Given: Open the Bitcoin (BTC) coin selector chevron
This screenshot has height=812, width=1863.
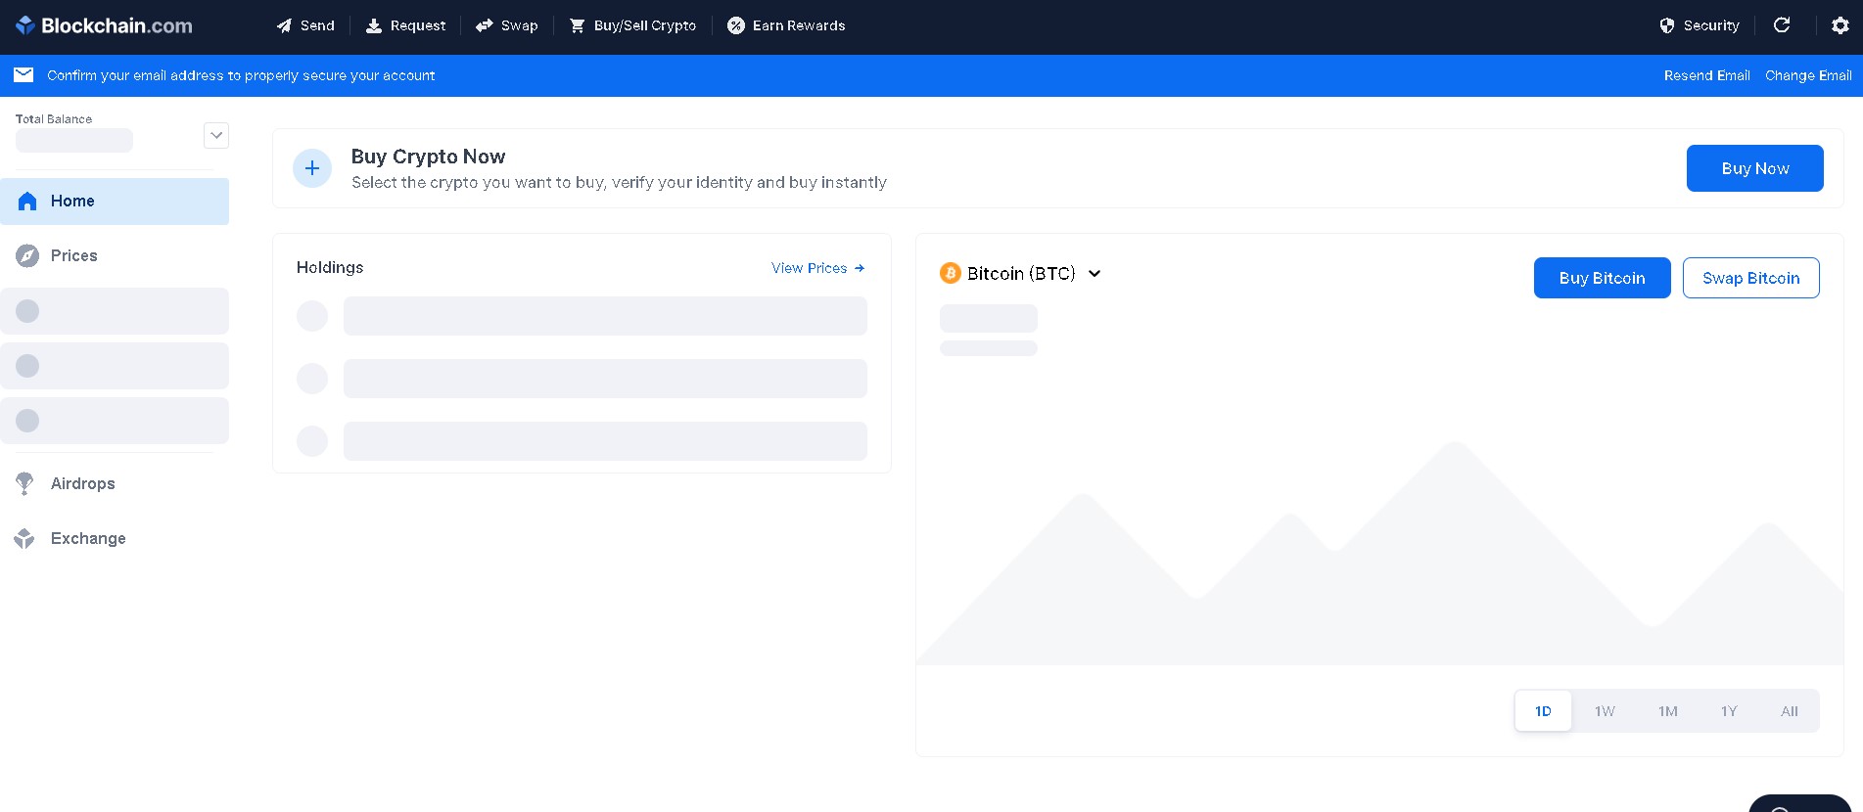Looking at the screenshot, I should pyautogui.click(x=1095, y=274).
